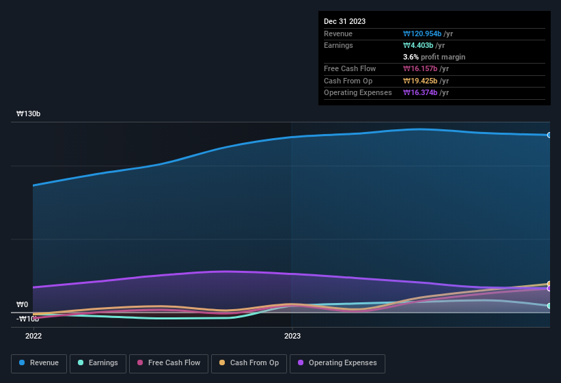Click the -₩10b y-axis label
Image resolution: width=561 pixels, height=383 pixels.
coord(27,319)
